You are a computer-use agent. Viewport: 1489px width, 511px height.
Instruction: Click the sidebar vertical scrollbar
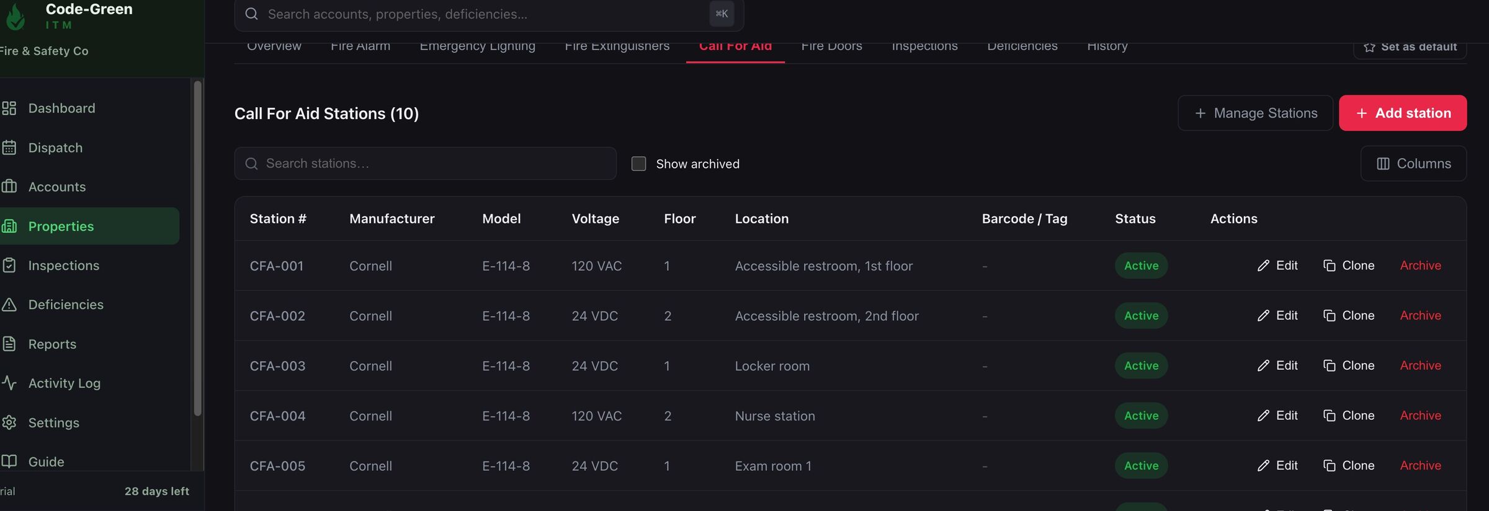pos(198,248)
